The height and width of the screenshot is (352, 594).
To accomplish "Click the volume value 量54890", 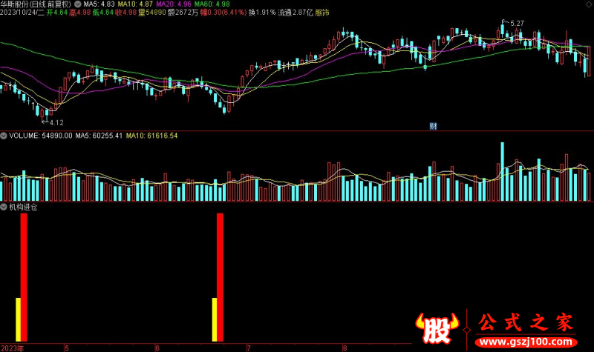I will pos(152,13).
